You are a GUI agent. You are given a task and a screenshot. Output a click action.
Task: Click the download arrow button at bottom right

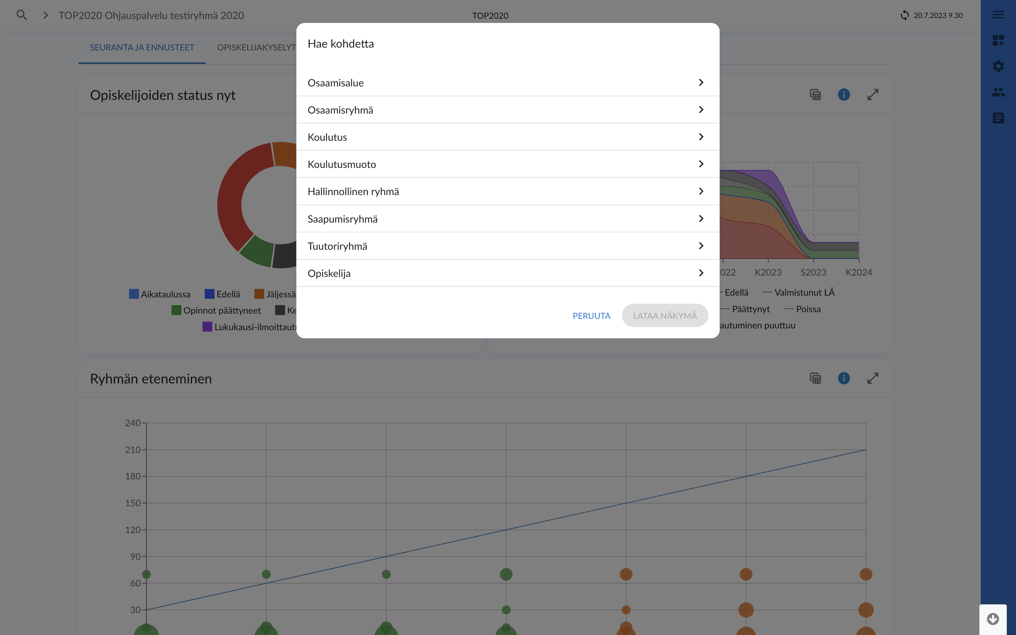(993, 619)
